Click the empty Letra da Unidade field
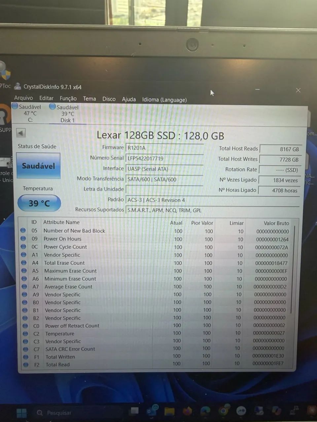317x422 pixels. 164,190
